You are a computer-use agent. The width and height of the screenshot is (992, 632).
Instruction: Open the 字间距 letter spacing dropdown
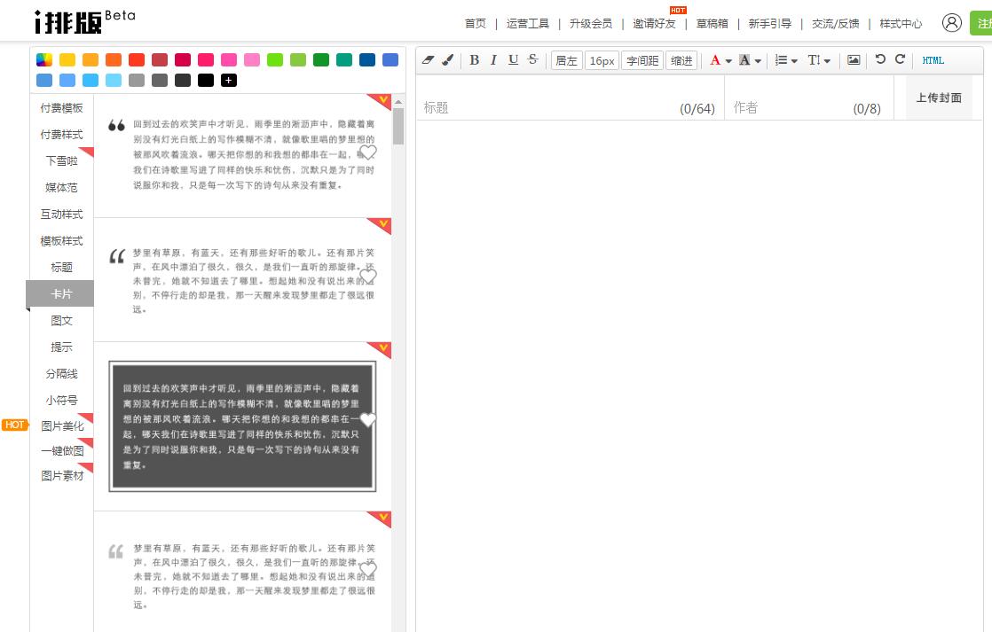pyautogui.click(x=642, y=60)
